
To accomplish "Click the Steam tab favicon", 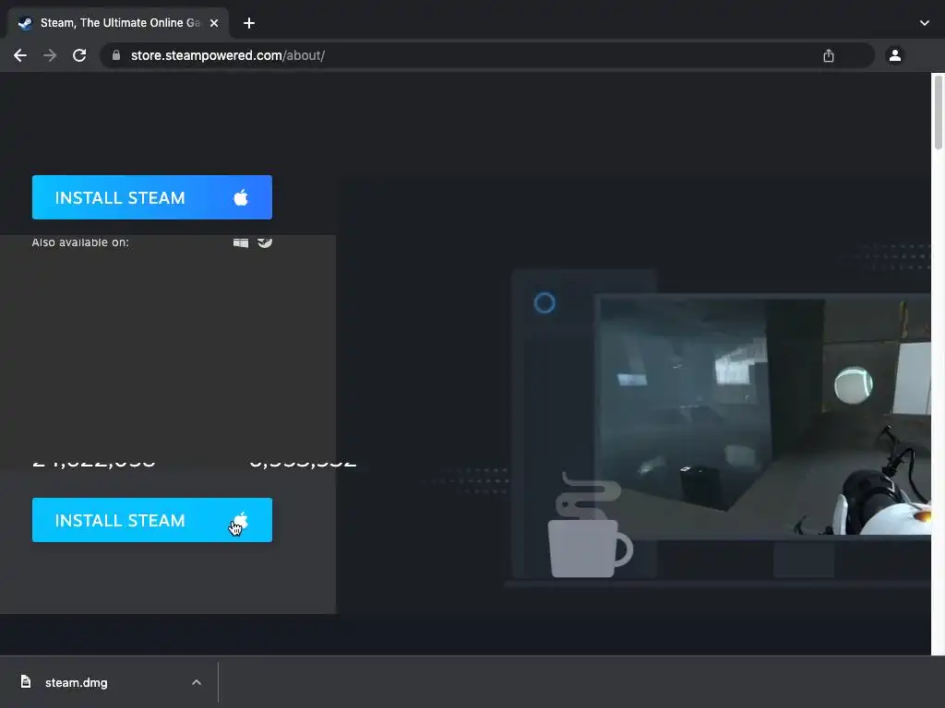I will 25,23.
